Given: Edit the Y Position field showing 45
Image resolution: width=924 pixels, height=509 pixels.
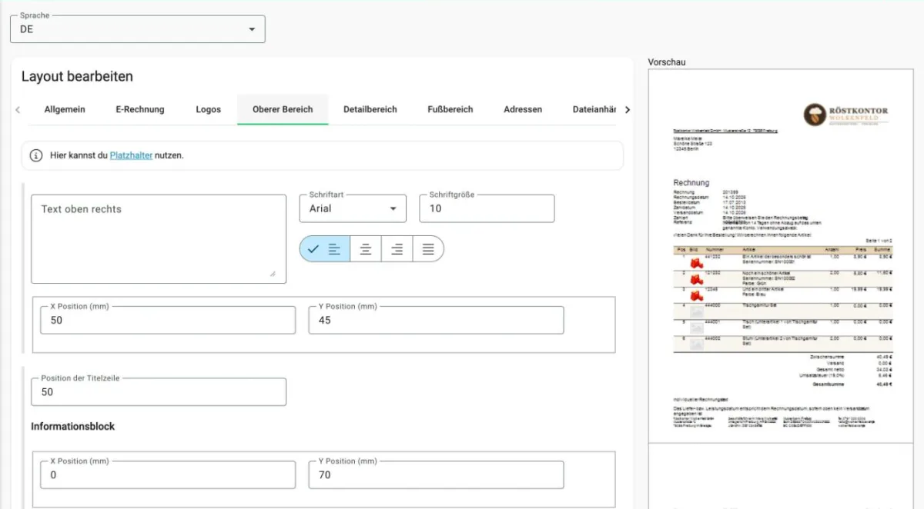Looking at the screenshot, I should tap(436, 320).
